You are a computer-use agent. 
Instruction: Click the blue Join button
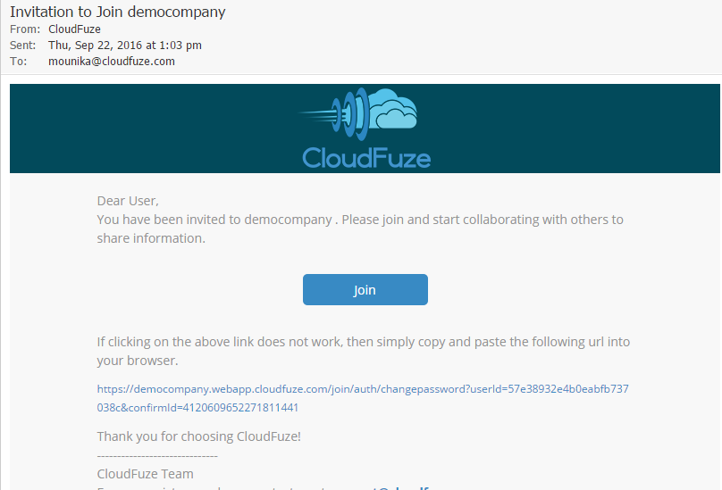(365, 289)
